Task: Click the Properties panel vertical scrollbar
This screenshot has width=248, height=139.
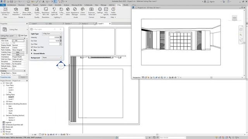Action: coord(27,47)
